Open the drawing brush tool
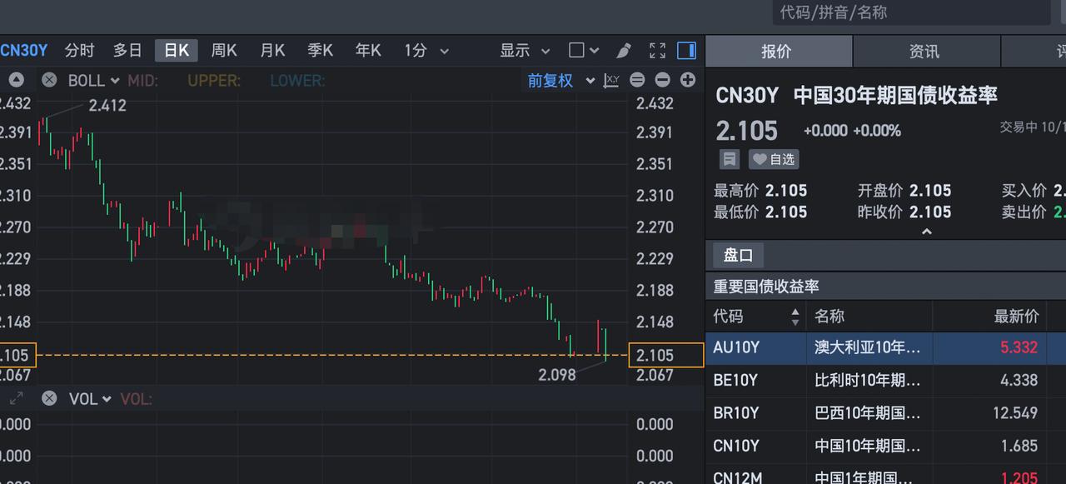This screenshot has height=484, width=1066. pyautogui.click(x=623, y=51)
